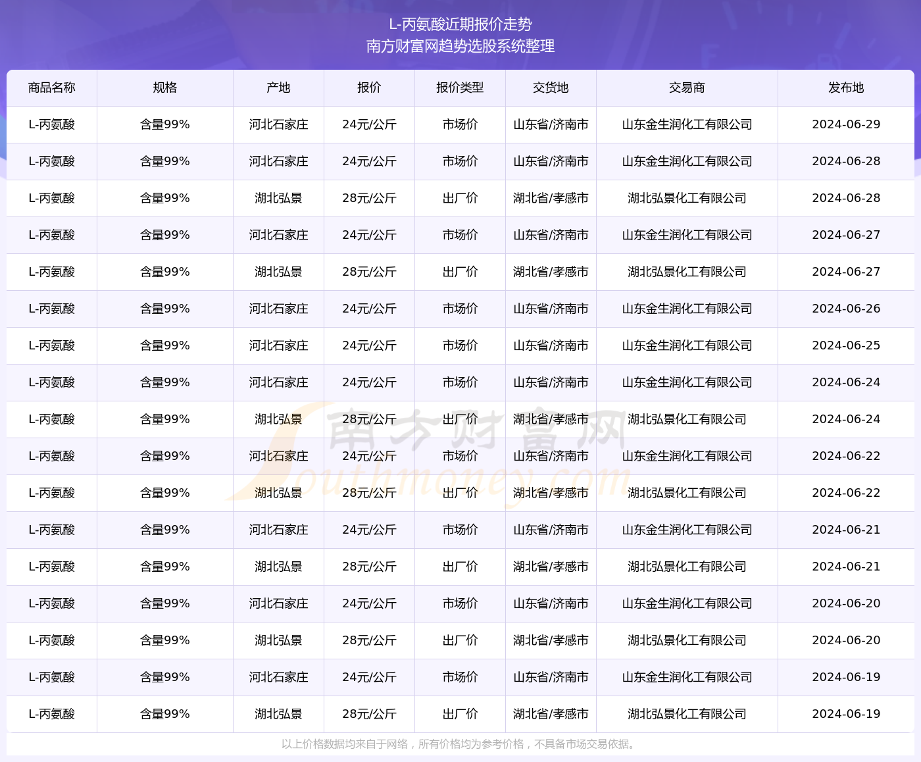Viewport: 921px width, 762px height.
Task: Select the 2024-06-25 date cell
Action: click(846, 345)
